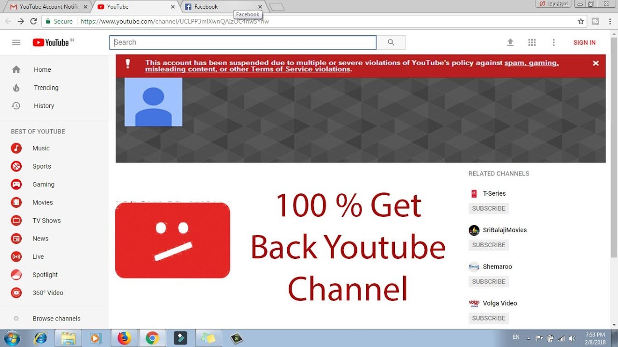Click the SIGN IN link
Image resolution: width=618 pixels, height=347 pixels.
pyautogui.click(x=584, y=42)
